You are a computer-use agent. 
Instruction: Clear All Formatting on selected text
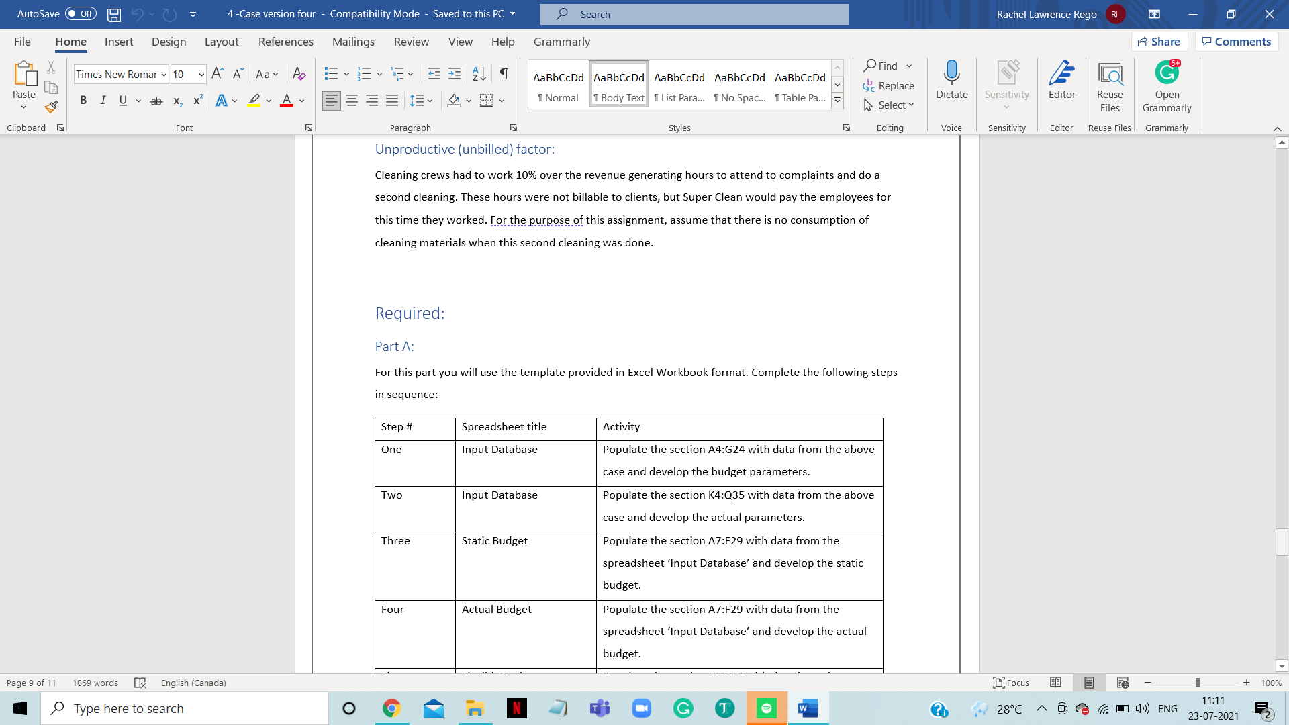[299, 74]
